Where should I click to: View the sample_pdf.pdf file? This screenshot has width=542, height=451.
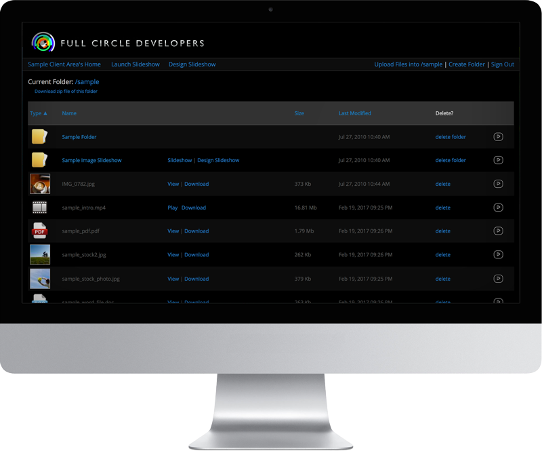[x=173, y=231]
